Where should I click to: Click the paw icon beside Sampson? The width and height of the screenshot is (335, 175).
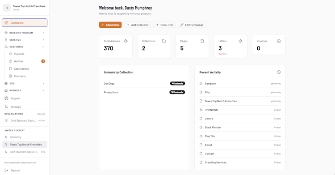pyautogui.click(x=201, y=84)
